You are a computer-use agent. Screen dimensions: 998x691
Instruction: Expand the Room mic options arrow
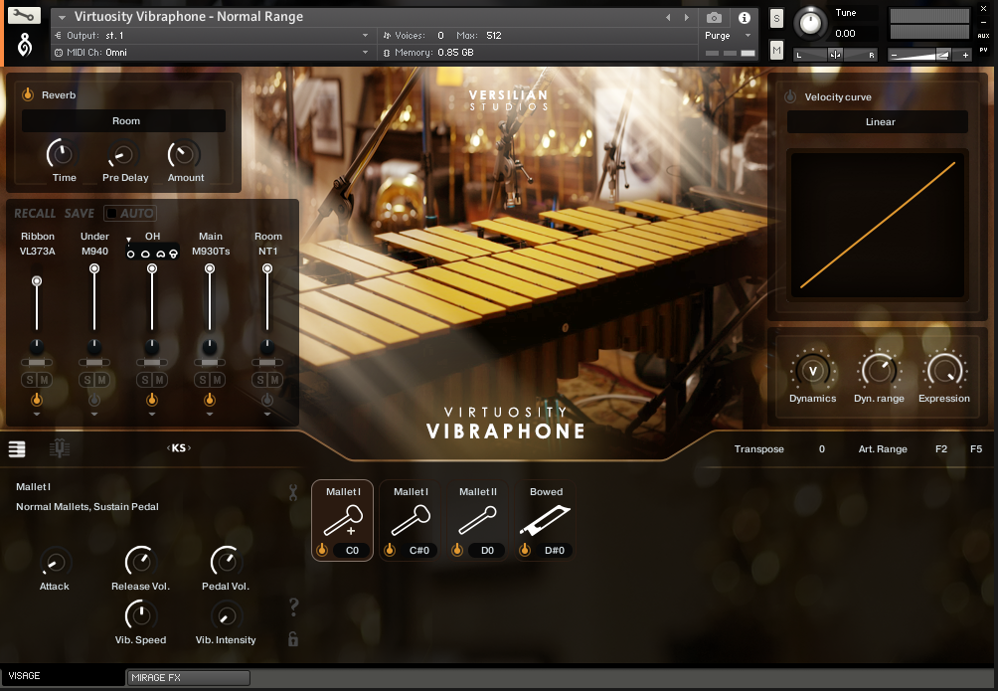click(267, 415)
